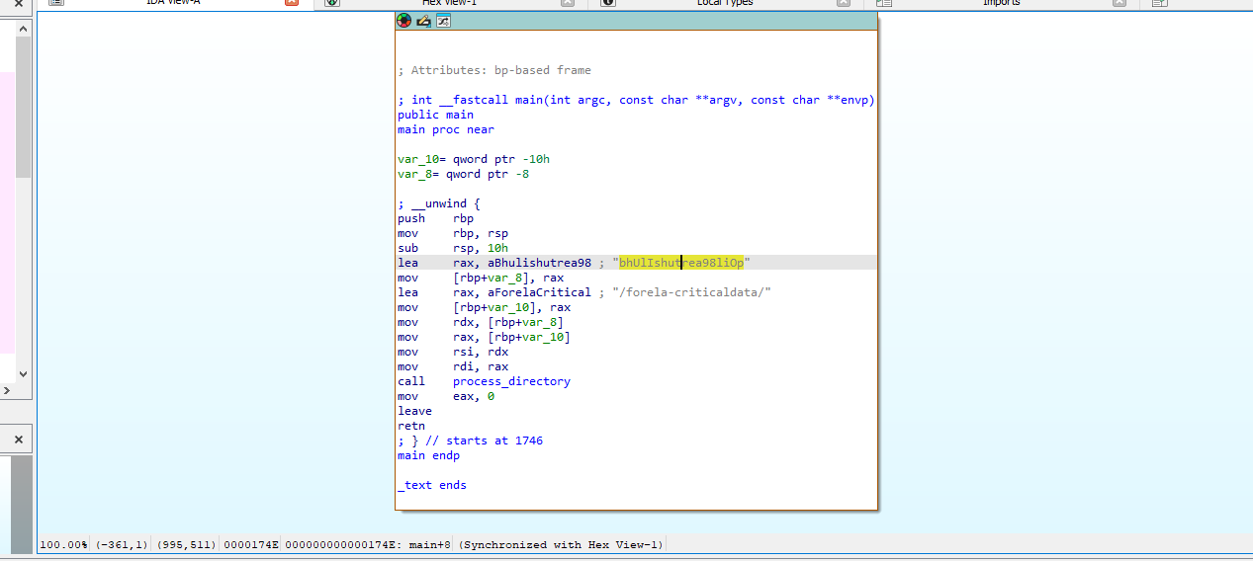1253x561 pixels.
Task: Click the aForelaCritical string reference
Action: 539,292
